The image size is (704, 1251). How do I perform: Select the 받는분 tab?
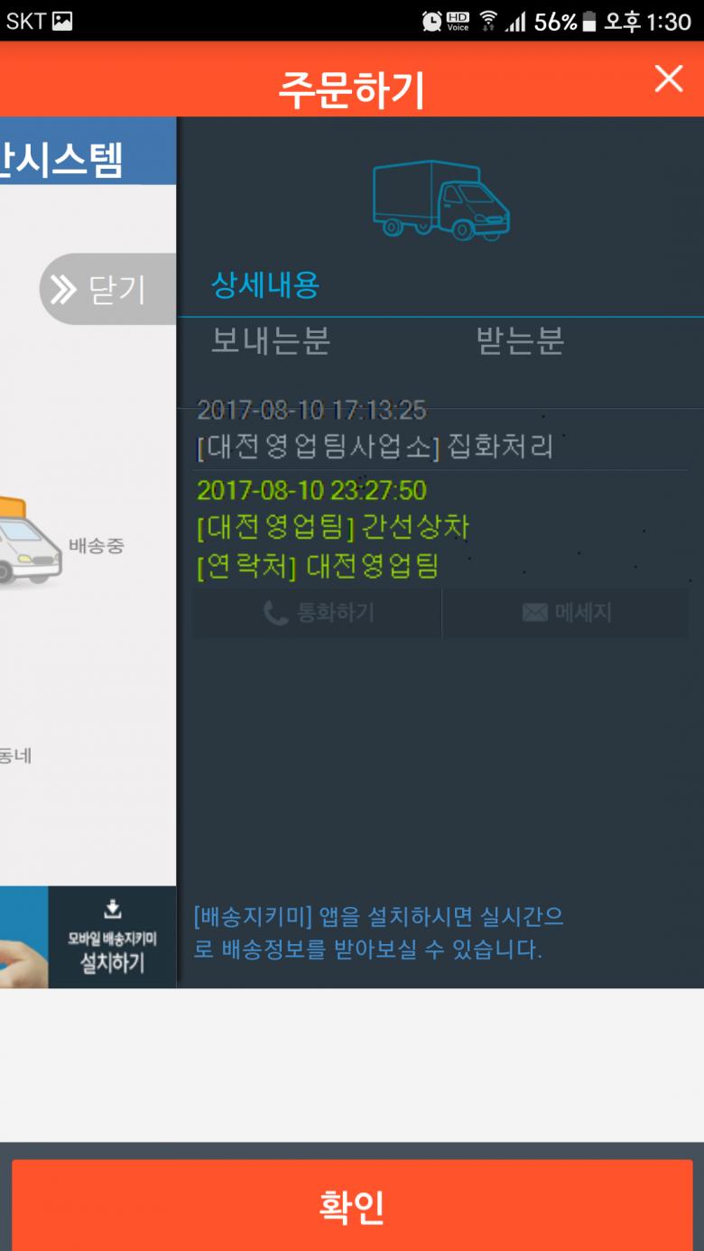pos(520,340)
